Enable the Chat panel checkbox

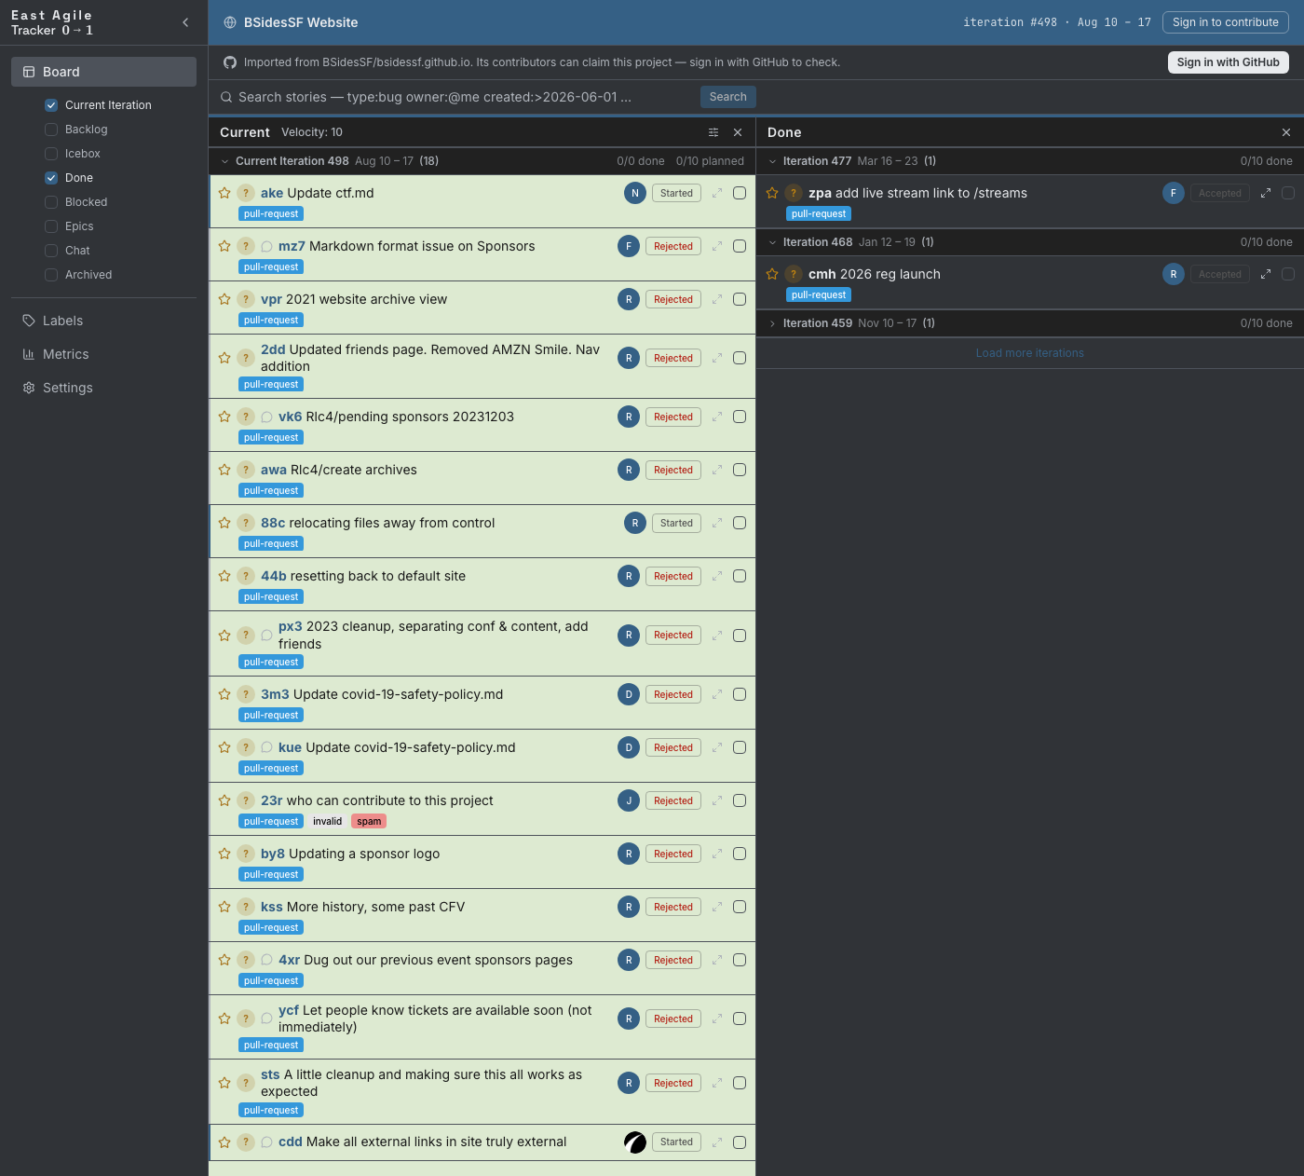coord(51,251)
